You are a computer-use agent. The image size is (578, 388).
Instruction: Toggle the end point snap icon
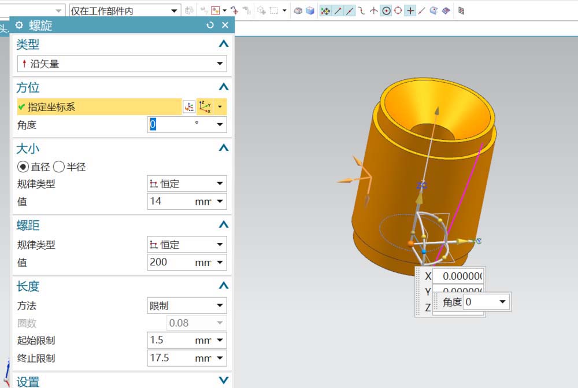click(x=338, y=10)
